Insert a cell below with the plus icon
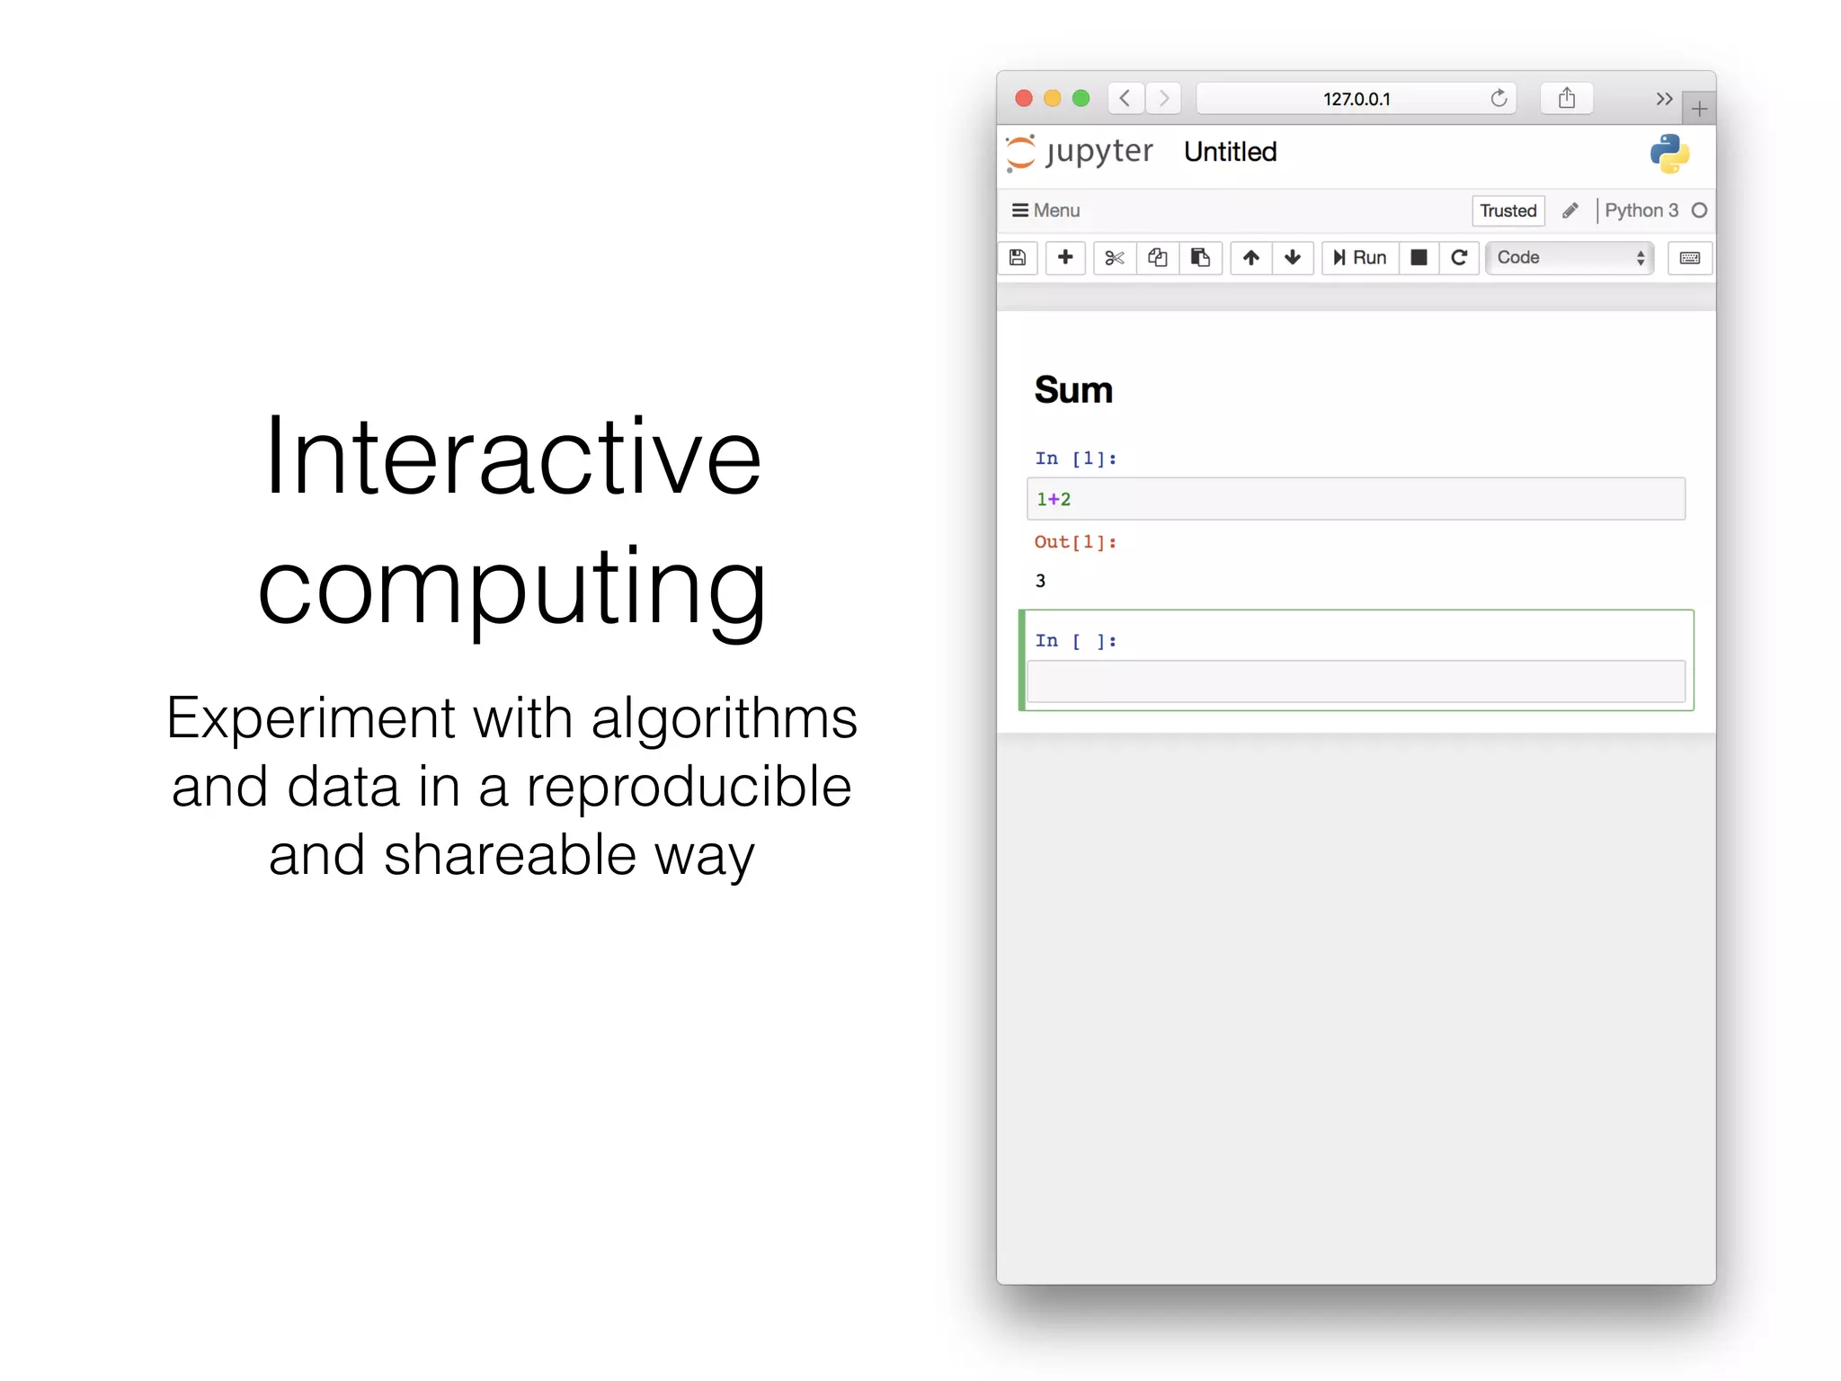 [x=1065, y=258]
